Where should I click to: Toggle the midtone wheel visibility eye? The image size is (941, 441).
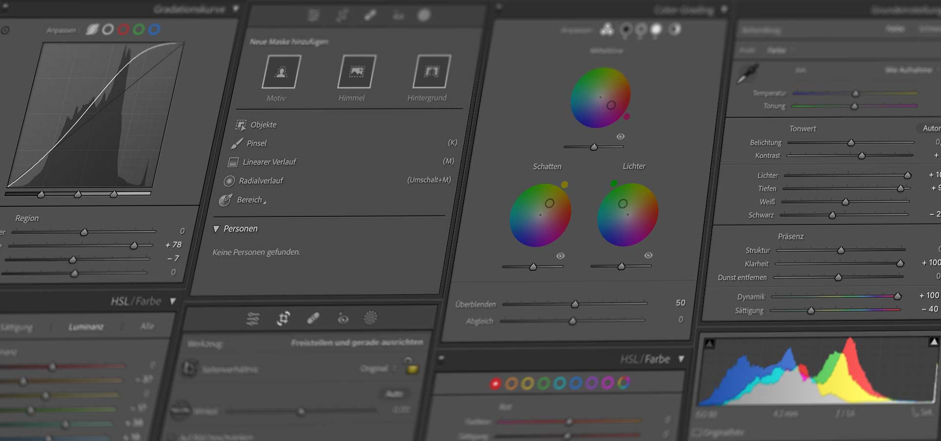(x=620, y=137)
